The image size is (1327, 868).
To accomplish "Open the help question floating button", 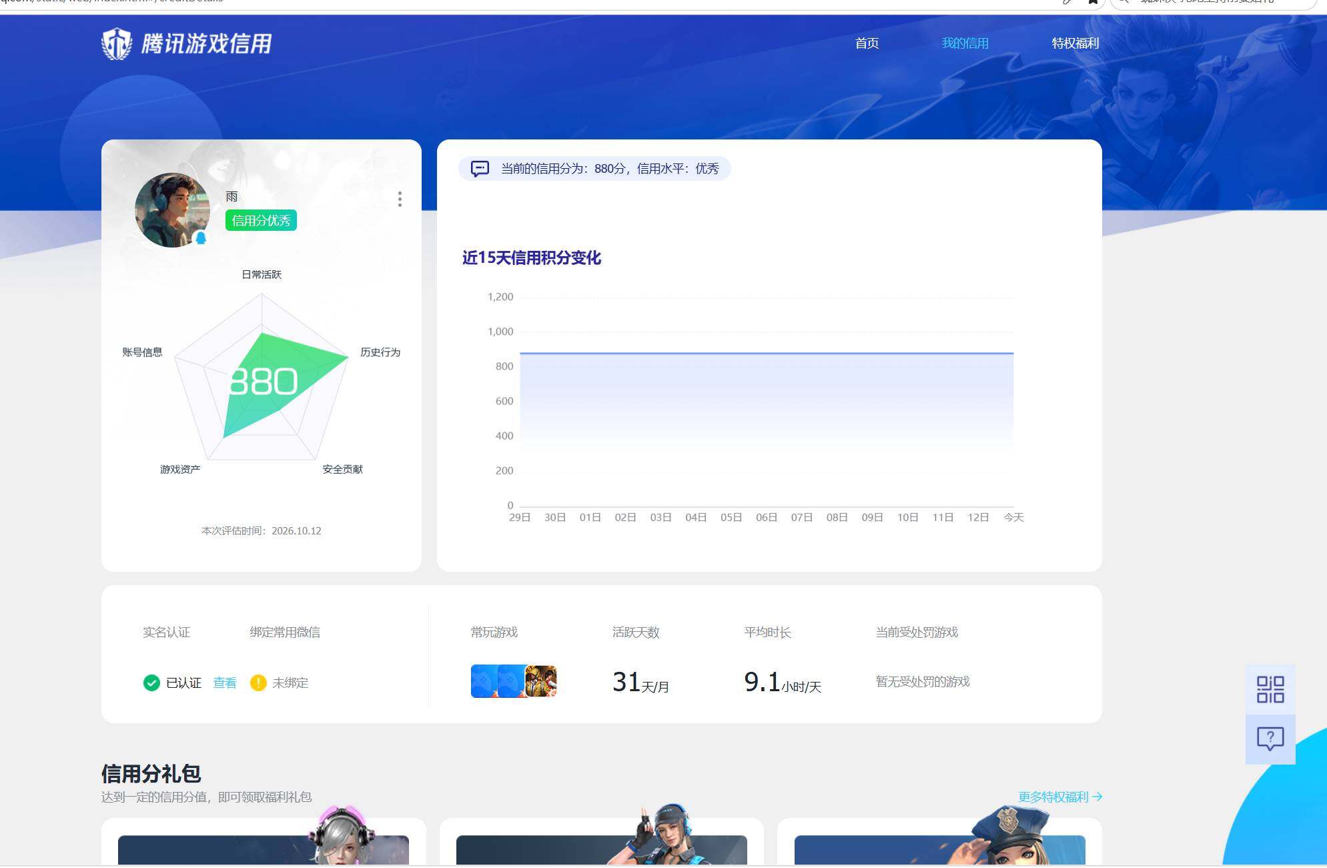I will tap(1270, 739).
